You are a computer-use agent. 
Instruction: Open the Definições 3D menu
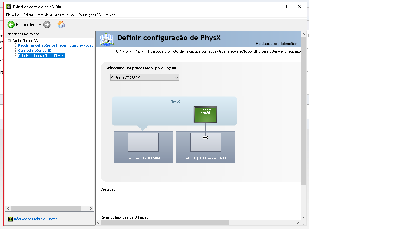tap(90, 15)
